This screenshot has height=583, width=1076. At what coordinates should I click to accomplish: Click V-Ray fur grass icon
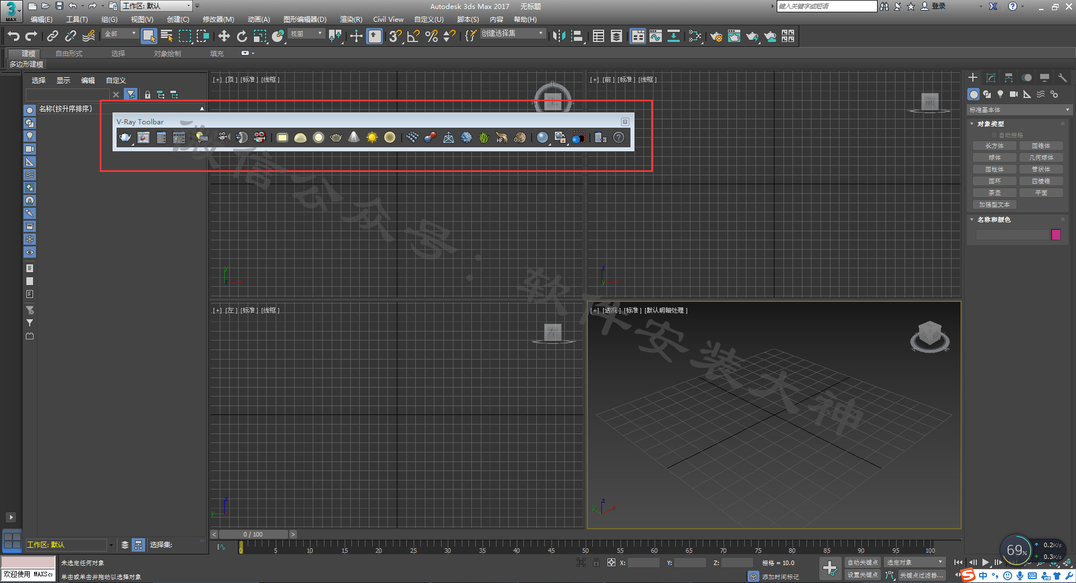484,137
